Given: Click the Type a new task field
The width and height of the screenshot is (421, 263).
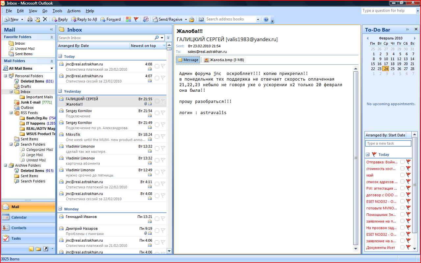Looking at the screenshot, I should click(388, 143).
